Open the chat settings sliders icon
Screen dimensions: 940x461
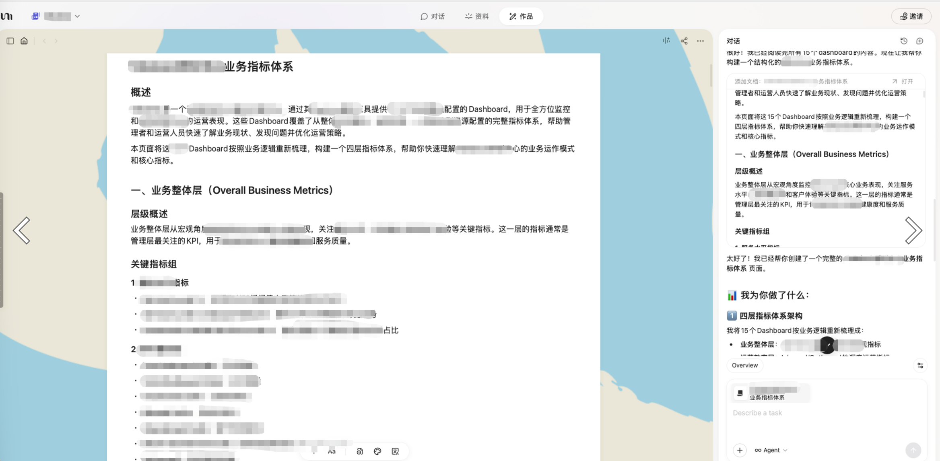click(x=920, y=365)
